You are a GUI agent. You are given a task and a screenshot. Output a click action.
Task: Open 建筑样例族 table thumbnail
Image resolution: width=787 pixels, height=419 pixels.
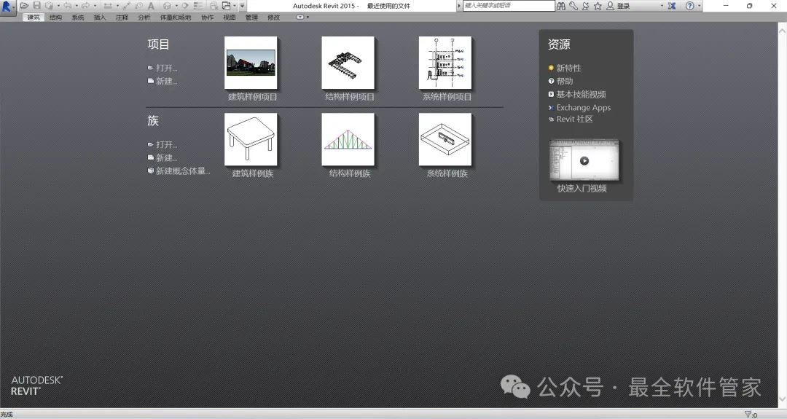[251, 139]
